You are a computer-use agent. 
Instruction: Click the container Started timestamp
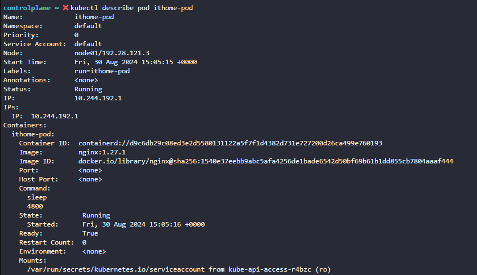144,224
